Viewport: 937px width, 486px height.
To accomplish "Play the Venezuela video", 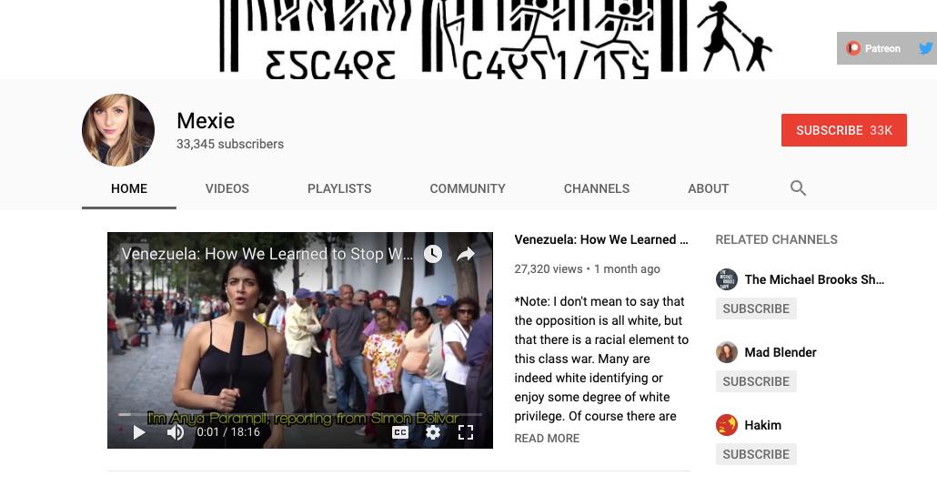I will 139,432.
